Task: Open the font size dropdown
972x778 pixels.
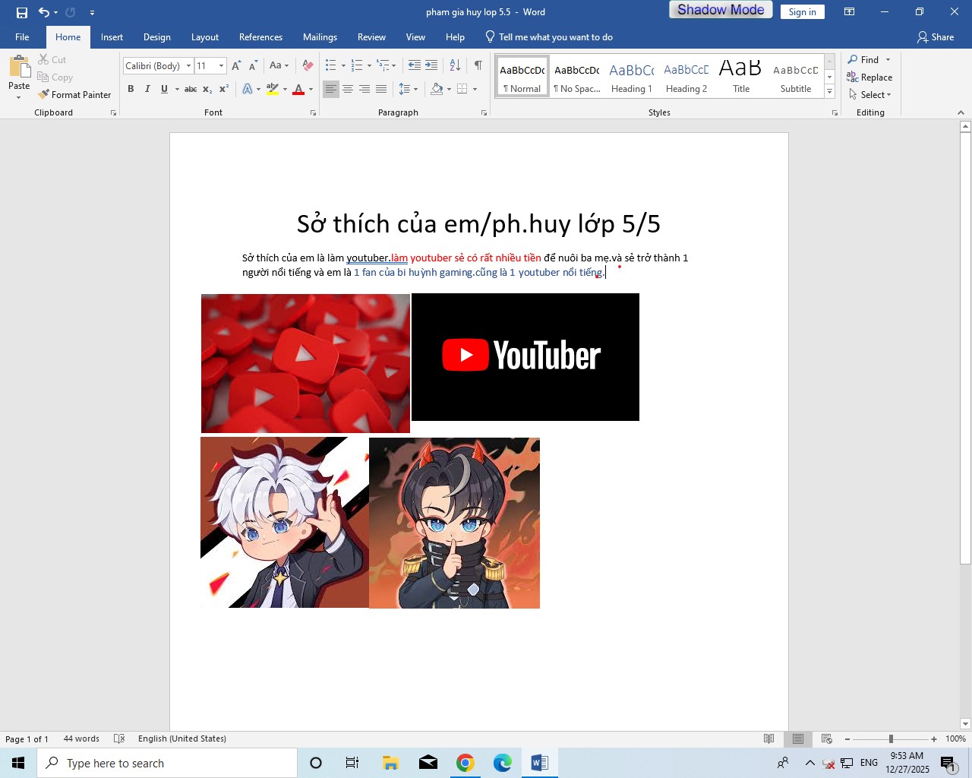Action: (221, 66)
